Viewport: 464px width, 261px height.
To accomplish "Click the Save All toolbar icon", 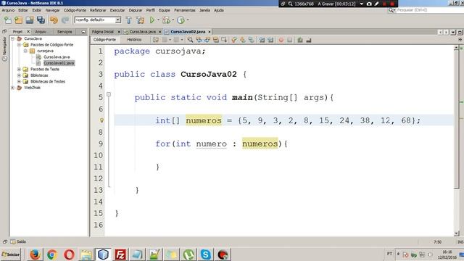I will point(41,20).
